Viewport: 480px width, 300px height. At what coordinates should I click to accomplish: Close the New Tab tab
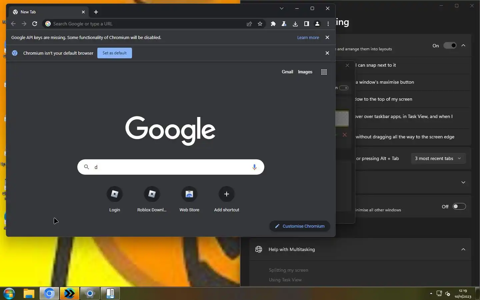[83, 12]
